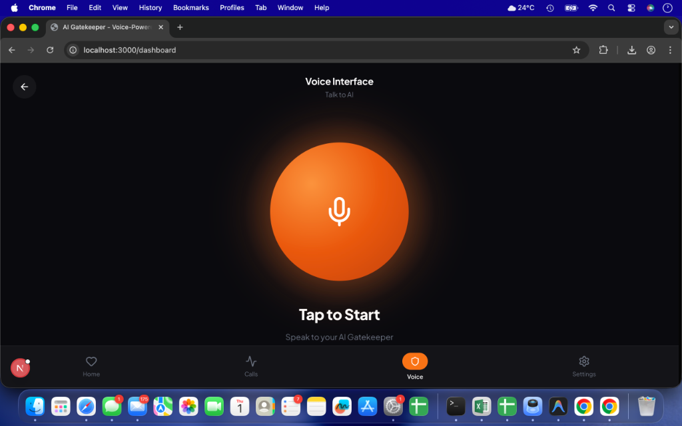Open the History menu
682x426 pixels.
(x=150, y=8)
